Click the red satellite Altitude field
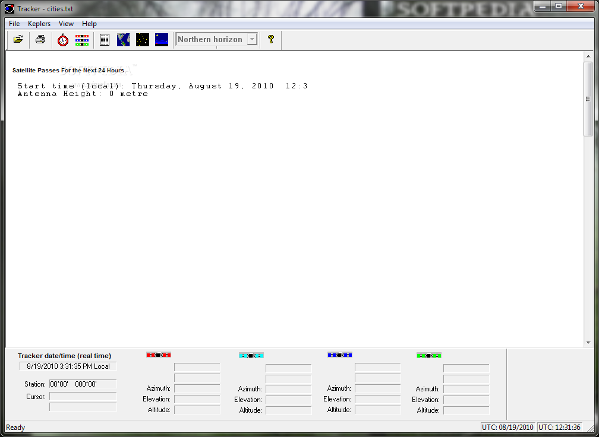 197,410
